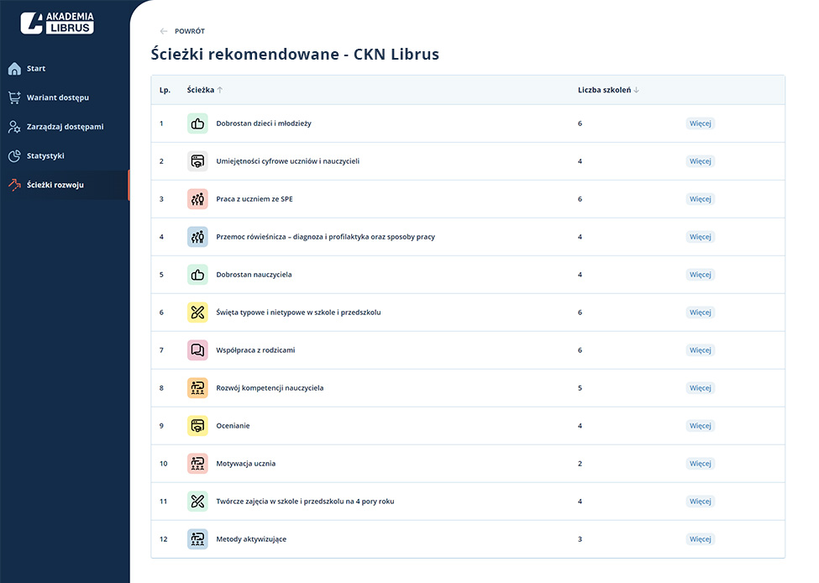Go to Wariant dostępu in sidebar
This screenshot has height=583, width=819.
[x=57, y=97]
